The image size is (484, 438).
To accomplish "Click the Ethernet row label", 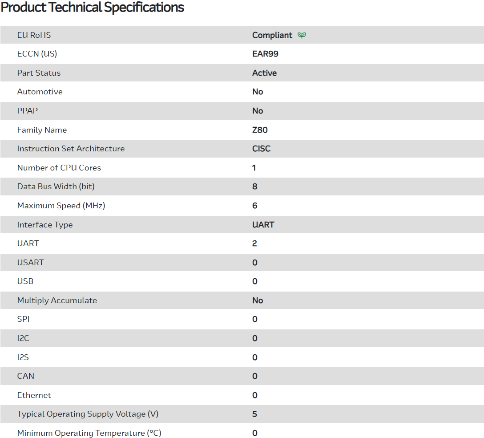I will (x=34, y=395).
